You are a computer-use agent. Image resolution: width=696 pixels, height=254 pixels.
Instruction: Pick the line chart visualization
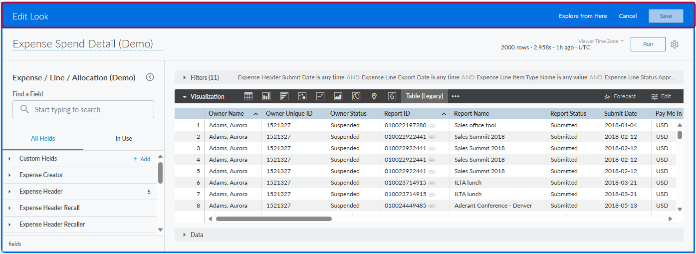320,96
